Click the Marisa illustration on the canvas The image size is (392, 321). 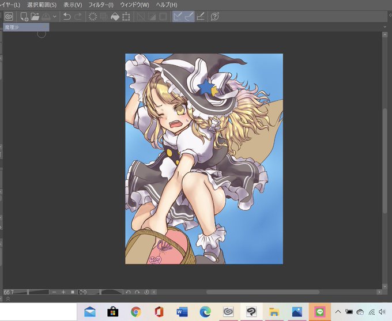coord(204,158)
